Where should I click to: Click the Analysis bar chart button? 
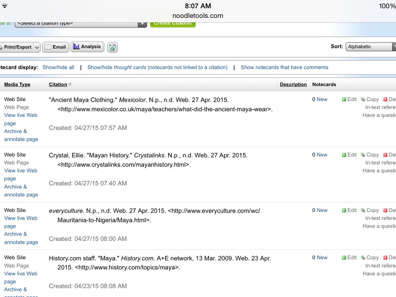[87, 47]
